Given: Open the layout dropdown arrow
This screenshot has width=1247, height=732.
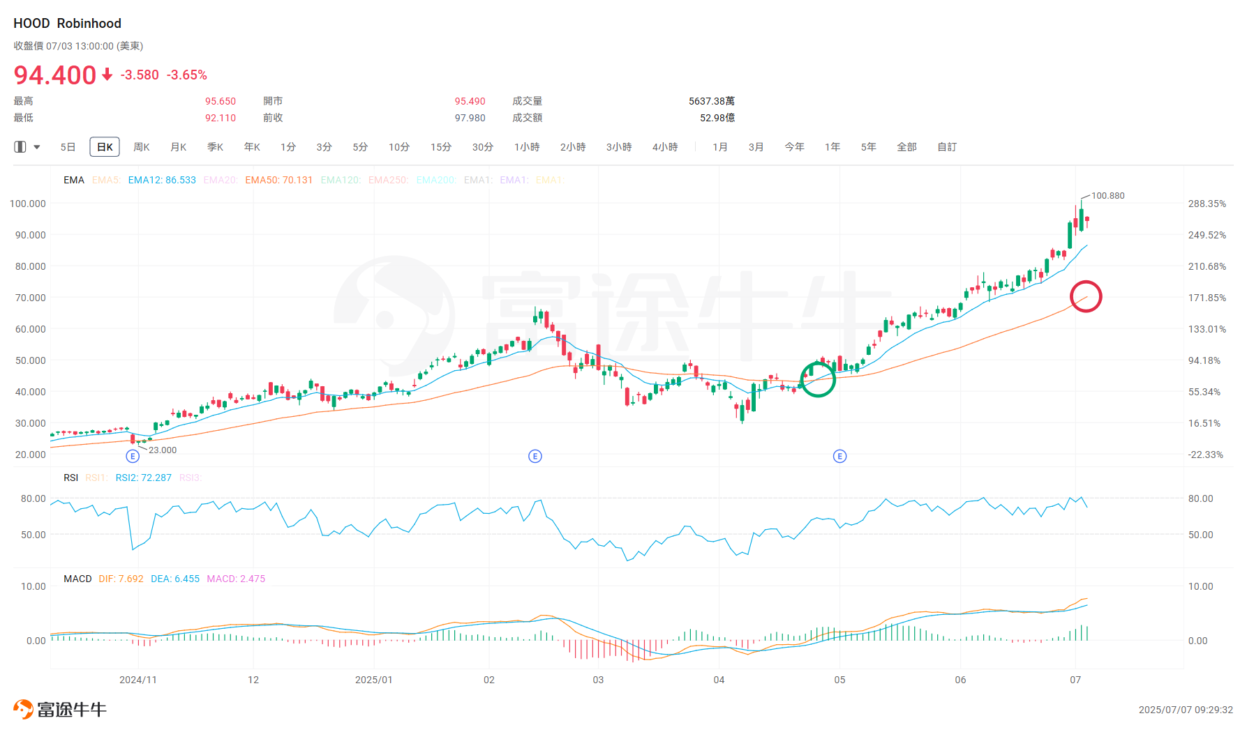Looking at the screenshot, I should 37,147.
